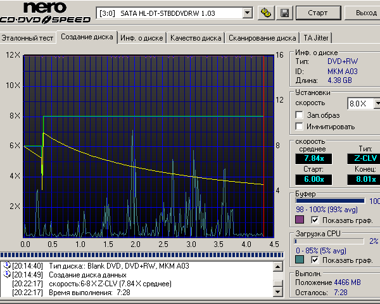Viewport: 380px width, 304px height.
Task: Open the TA Jitter tab
Action: (x=316, y=38)
